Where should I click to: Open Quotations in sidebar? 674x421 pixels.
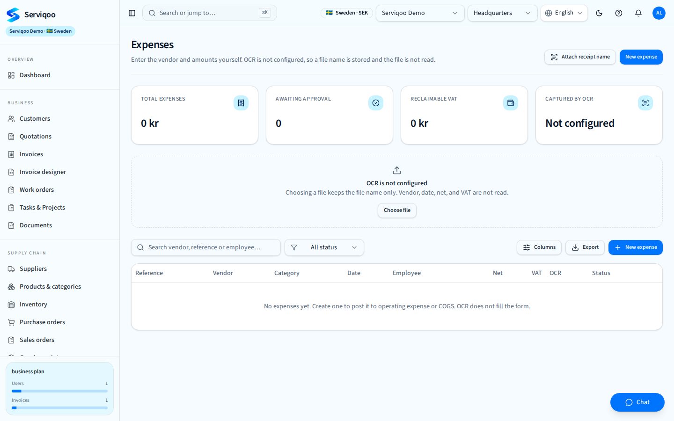[59, 137]
